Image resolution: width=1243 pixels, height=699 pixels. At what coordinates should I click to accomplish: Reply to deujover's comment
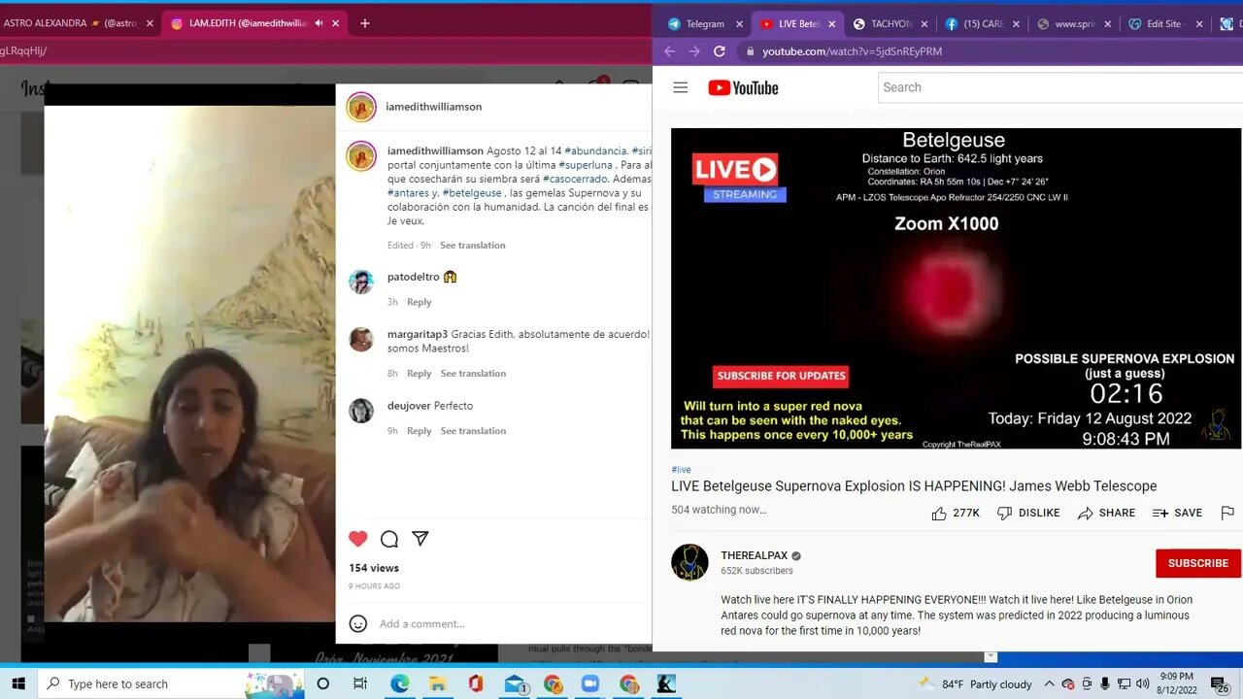pos(419,430)
